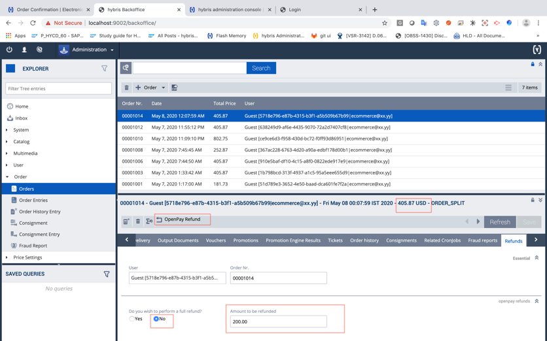Click the advanced search toggle icon
The height and width of the screenshot is (341, 547).
pos(126,68)
